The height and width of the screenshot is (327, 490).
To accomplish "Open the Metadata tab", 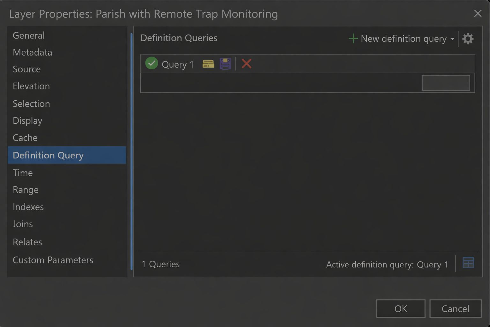I will (x=32, y=52).
